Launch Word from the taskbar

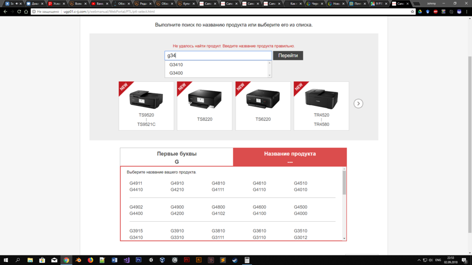(114, 260)
